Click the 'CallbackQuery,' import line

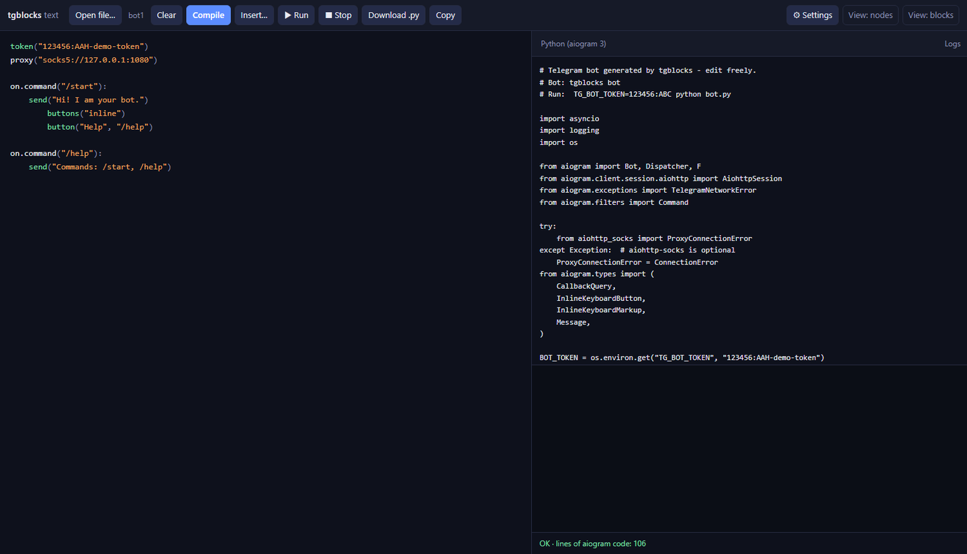[x=586, y=286]
